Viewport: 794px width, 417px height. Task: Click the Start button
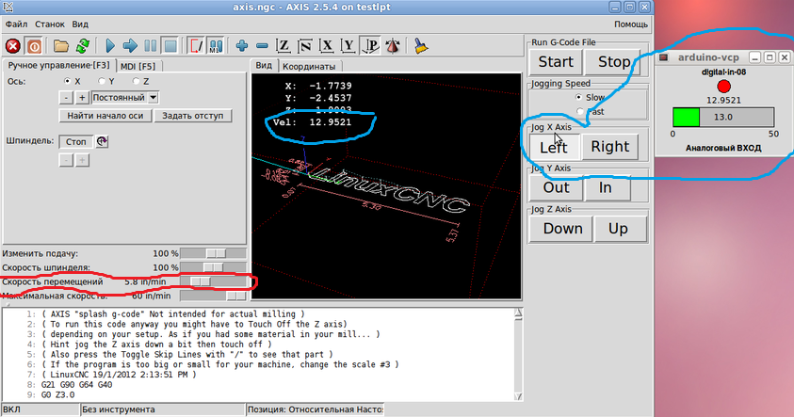[x=556, y=62]
